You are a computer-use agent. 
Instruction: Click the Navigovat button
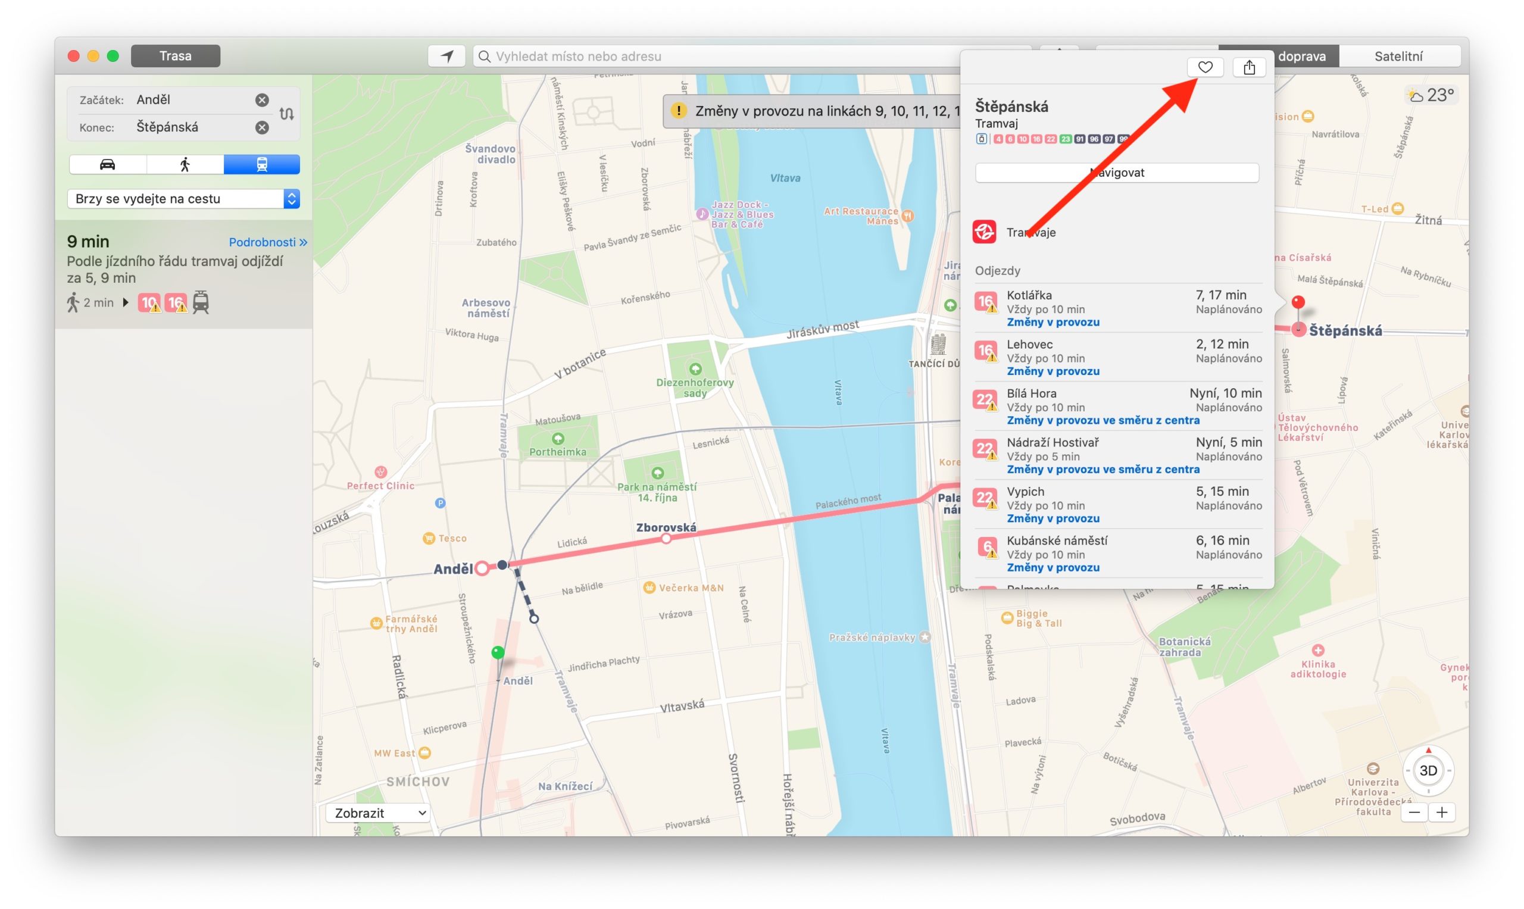pos(1117,173)
